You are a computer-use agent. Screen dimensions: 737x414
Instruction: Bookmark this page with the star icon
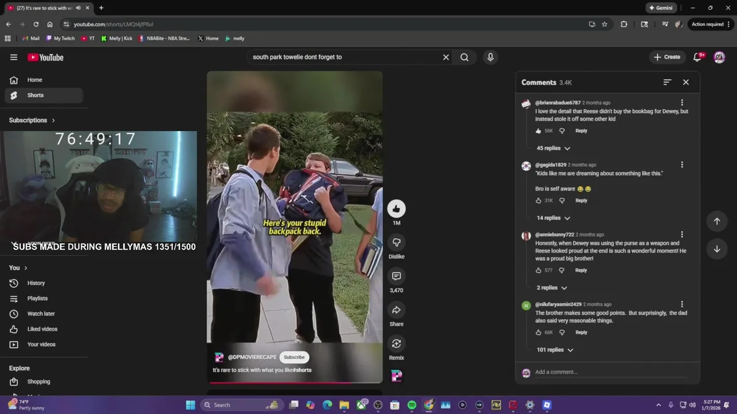pos(605,24)
